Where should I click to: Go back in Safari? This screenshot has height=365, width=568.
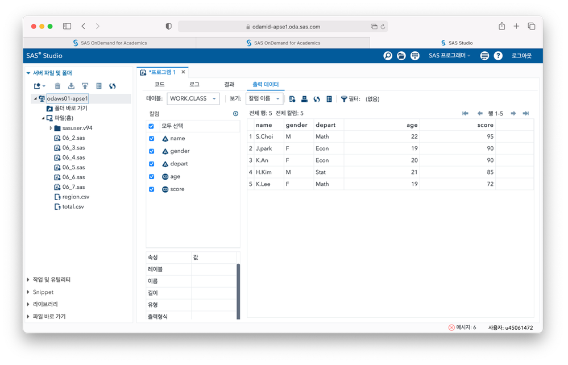point(84,26)
